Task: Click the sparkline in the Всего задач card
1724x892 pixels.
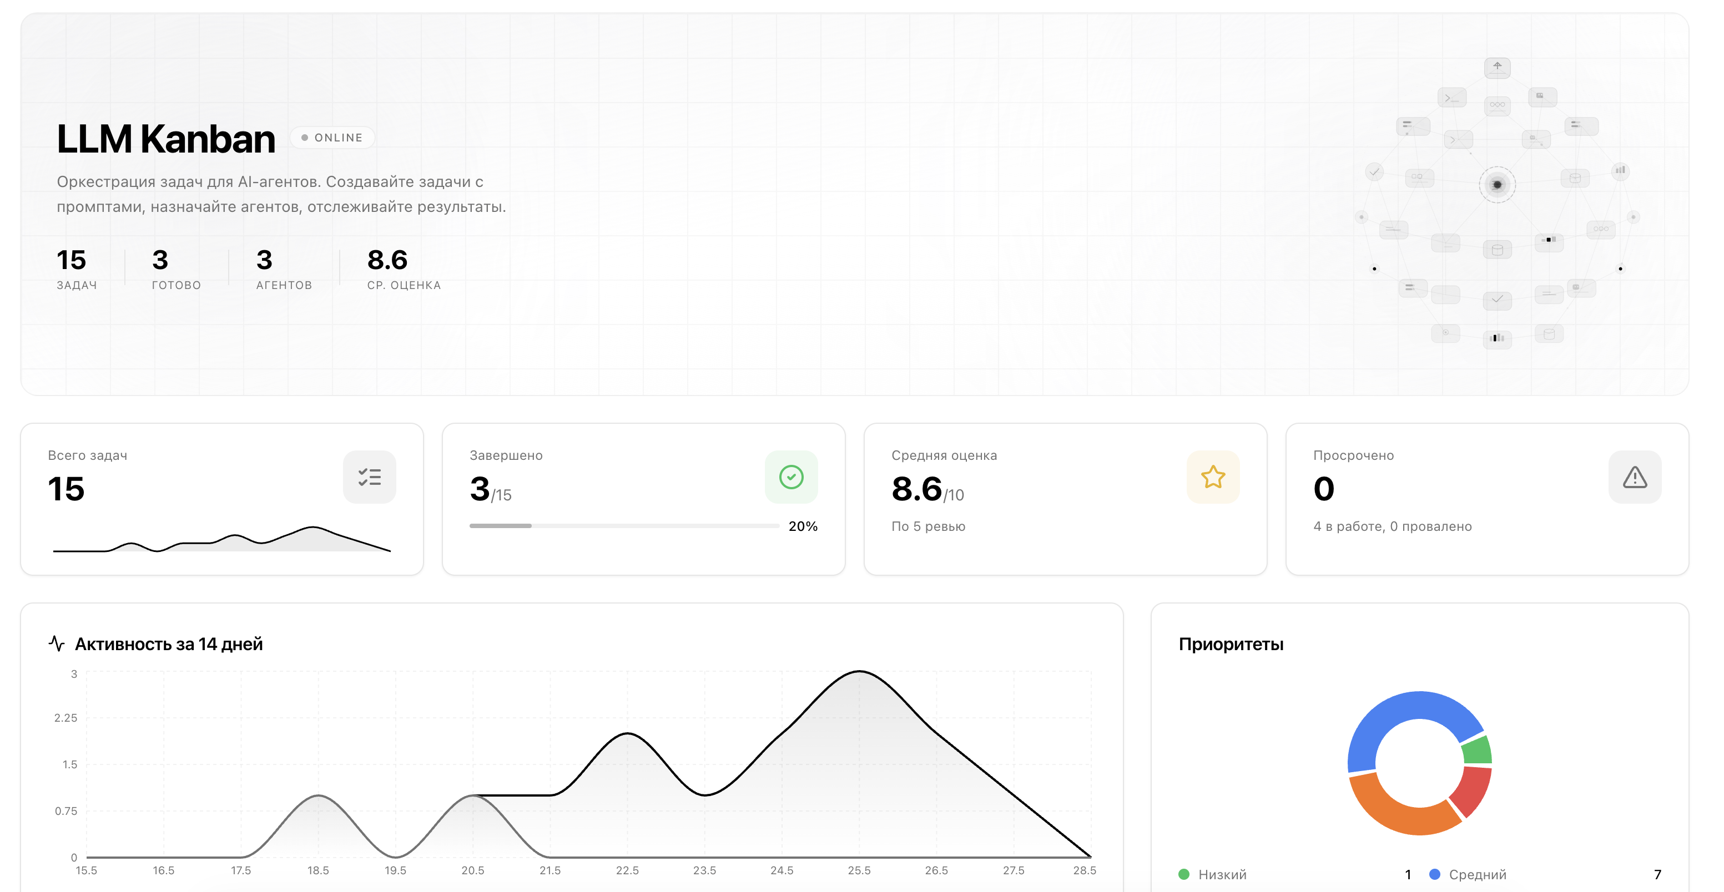Action: (x=221, y=539)
